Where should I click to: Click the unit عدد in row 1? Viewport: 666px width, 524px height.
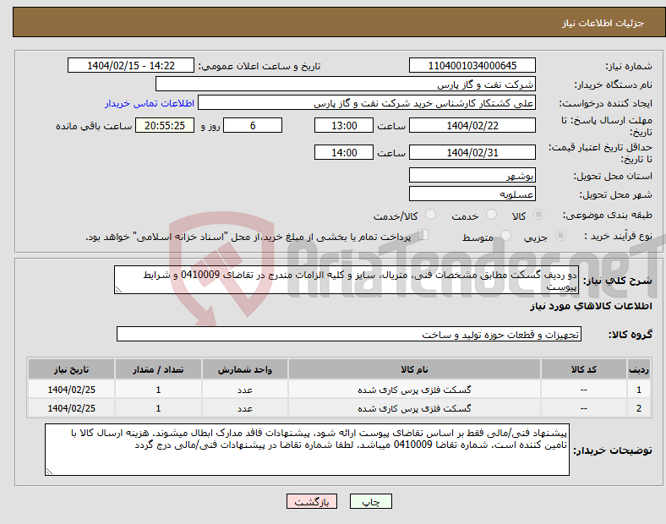(x=245, y=390)
